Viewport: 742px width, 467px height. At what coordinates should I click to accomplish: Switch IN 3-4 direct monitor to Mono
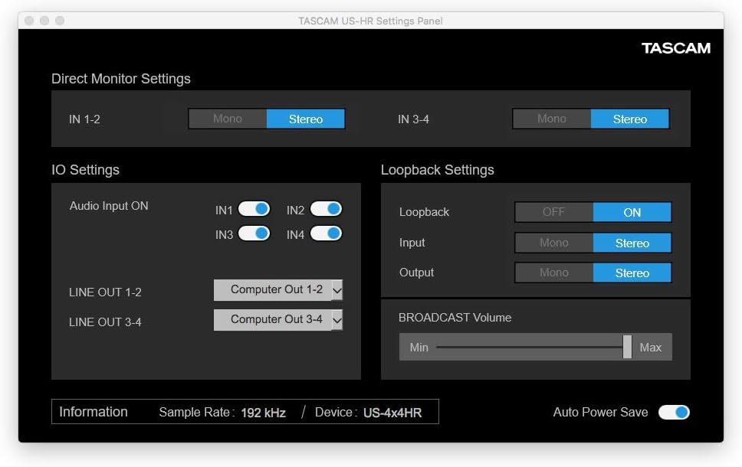551,119
